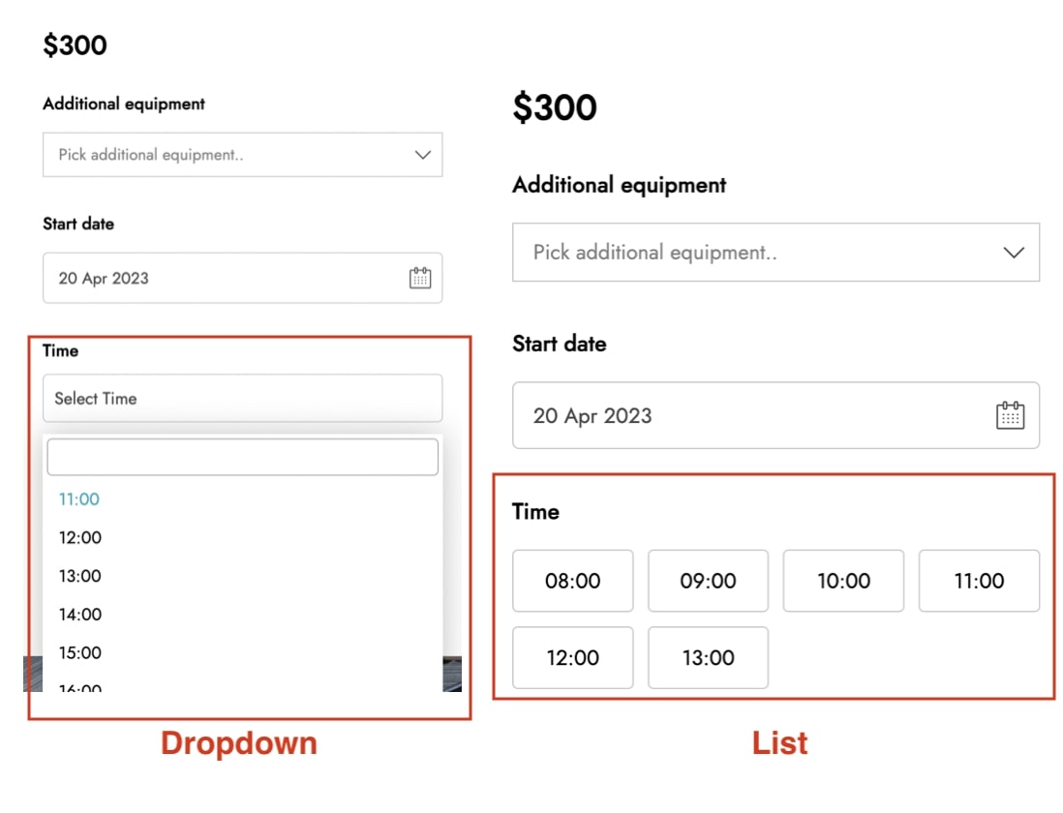Open Pick additional equipment dropdown in List panel
Screen dimensions: 1063x813
[x=775, y=252]
